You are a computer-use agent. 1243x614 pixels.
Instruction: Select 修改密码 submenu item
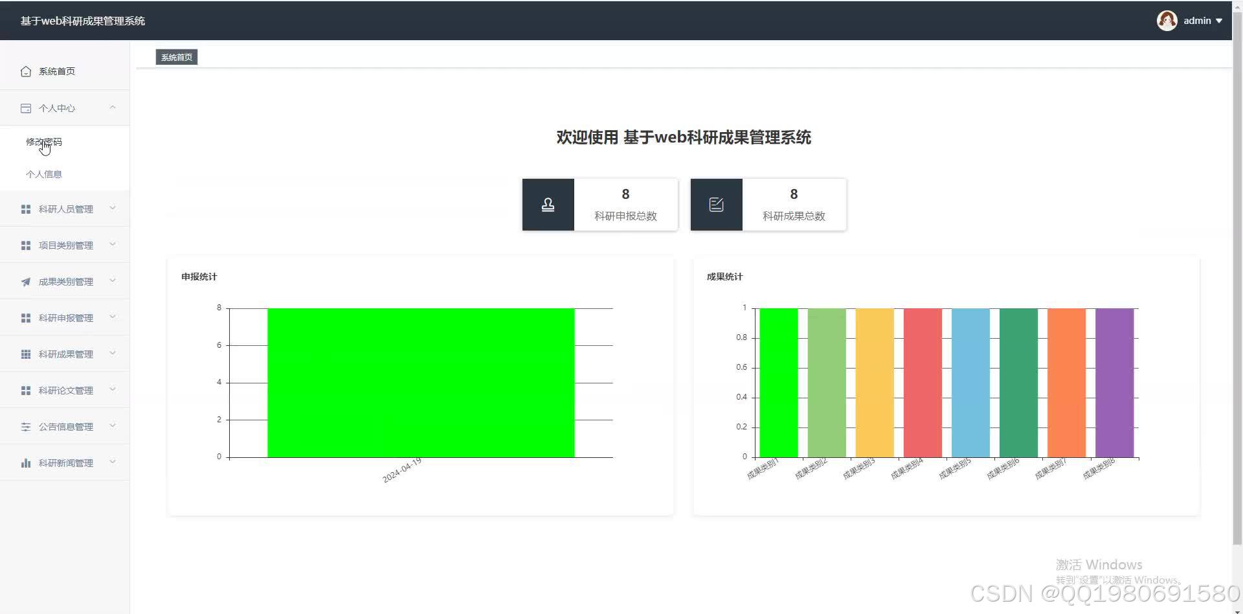pyautogui.click(x=65, y=142)
